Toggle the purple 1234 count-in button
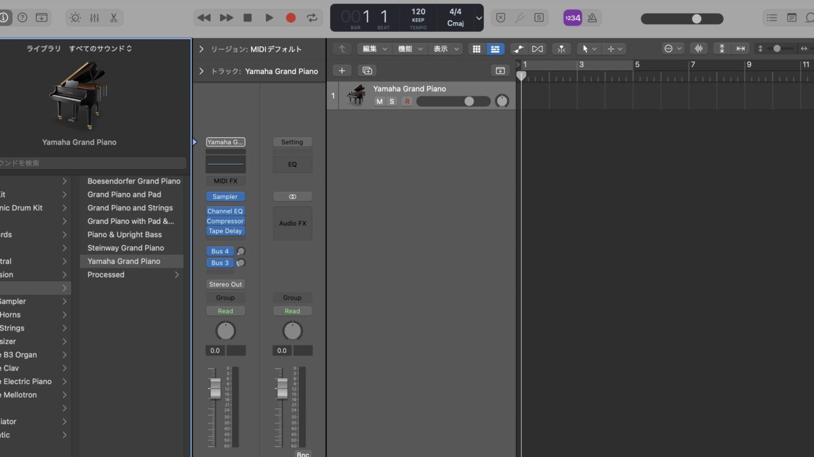The image size is (814, 457). point(572,18)
